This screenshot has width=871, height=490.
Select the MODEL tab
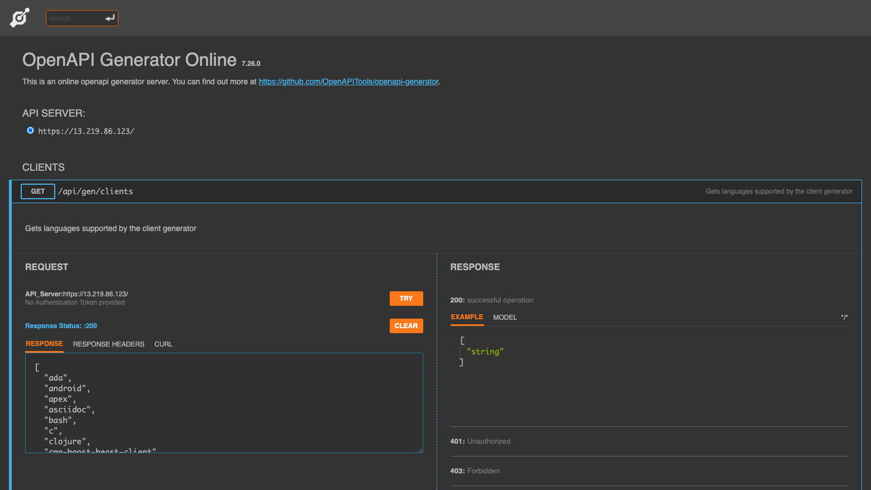pos(505,318)
